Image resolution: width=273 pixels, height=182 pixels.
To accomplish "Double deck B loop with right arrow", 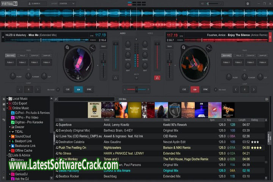I will point(254,89).
